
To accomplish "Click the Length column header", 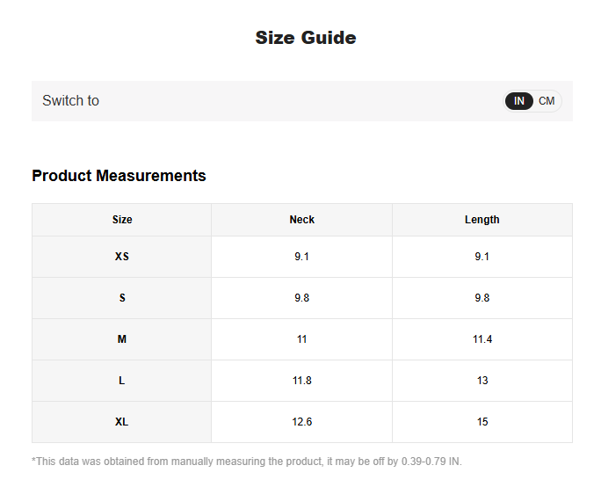I will tap(482, 220).
